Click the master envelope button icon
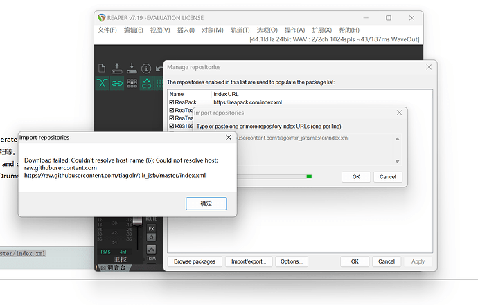 point(152,249)
